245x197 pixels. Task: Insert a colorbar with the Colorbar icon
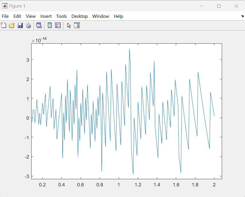tap(49, 25)
